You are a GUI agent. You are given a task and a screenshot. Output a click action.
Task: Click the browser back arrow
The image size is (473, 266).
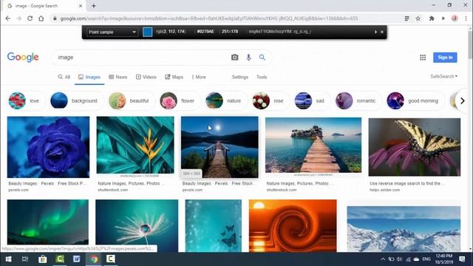[x=8, y=18]
